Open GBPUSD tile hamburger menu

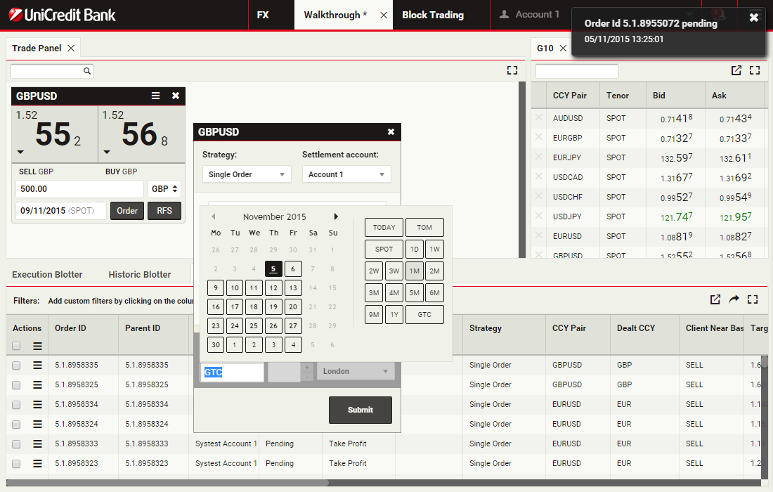pos(156,96)
